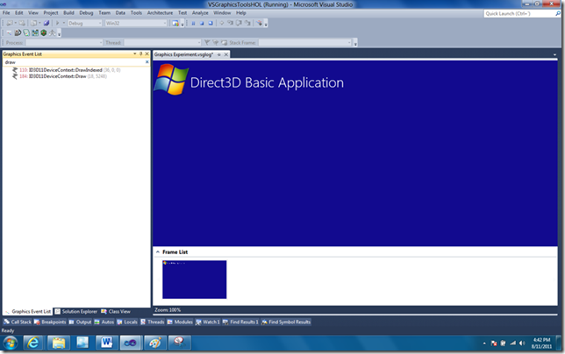
Task: Switch to Solution Explorer tab
Action: pyautogui.click(x=76, y=311)
